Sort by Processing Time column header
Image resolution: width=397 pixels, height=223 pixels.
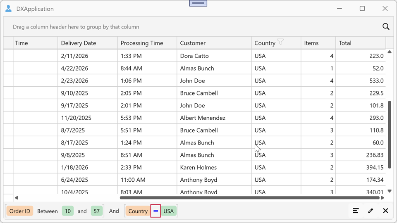coord(147,43)
